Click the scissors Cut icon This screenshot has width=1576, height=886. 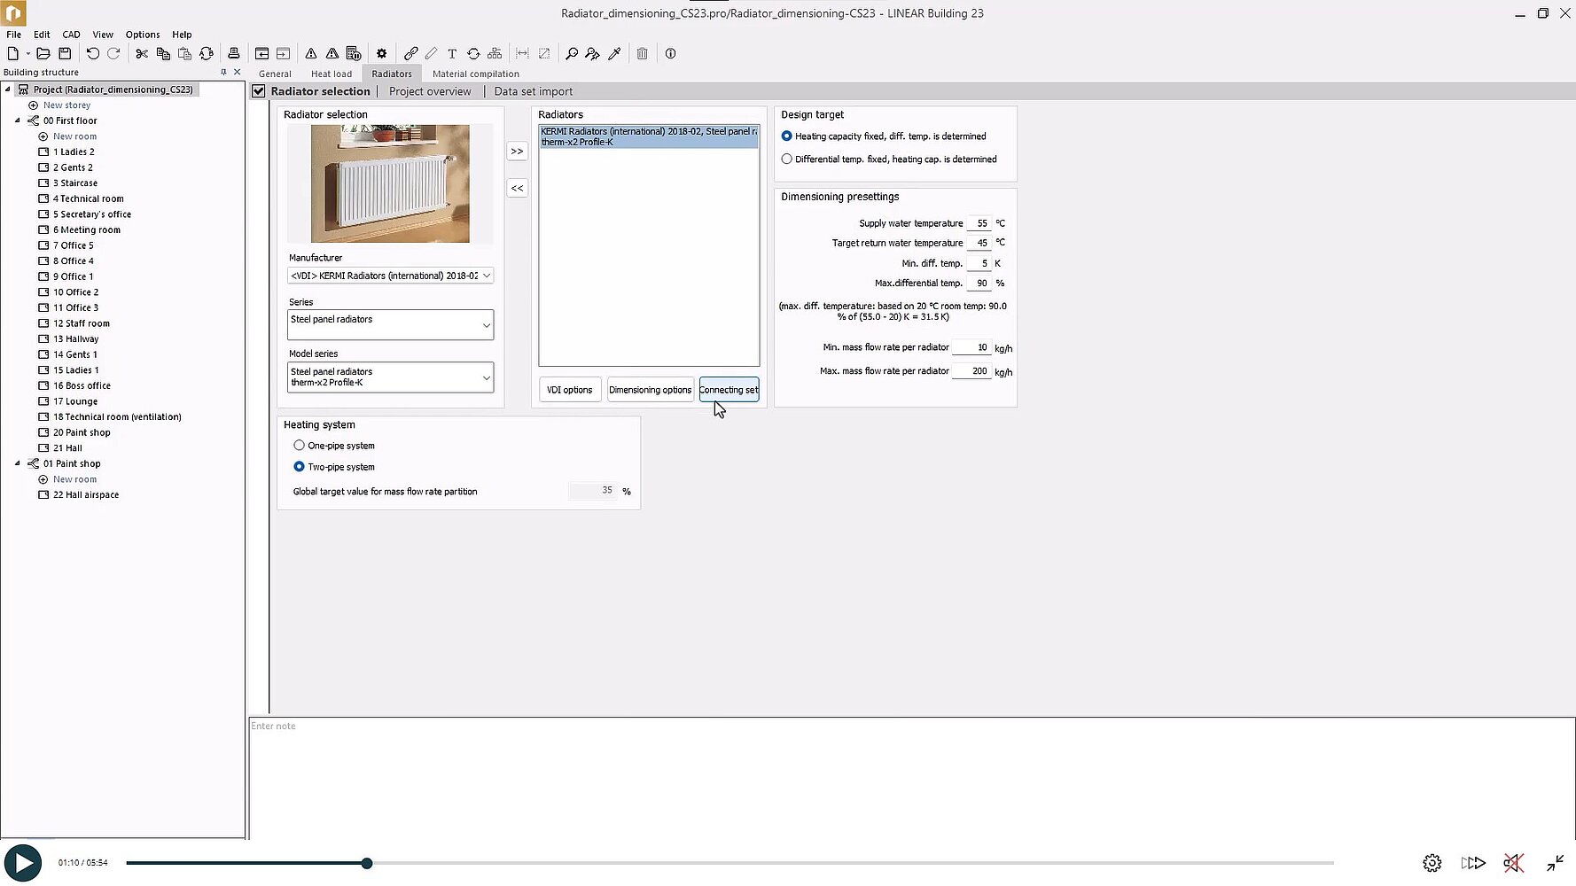(142, 54)
